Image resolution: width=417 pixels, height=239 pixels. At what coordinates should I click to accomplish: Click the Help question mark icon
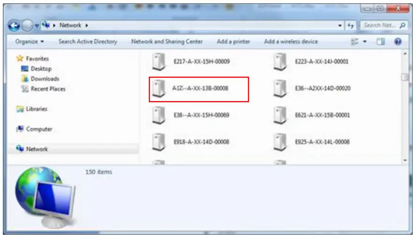398,42
